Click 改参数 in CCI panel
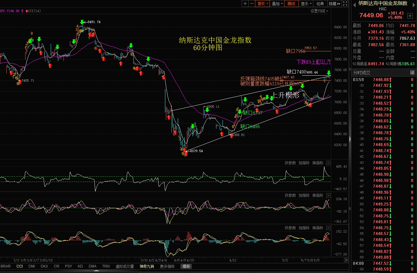The image size is (417, 273). coord(290,163)
